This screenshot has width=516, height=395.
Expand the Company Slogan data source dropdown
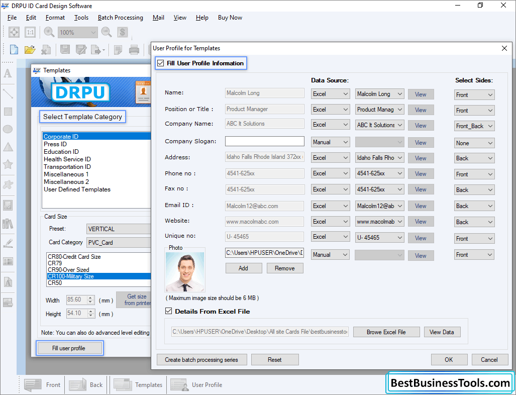click(330, 142)
